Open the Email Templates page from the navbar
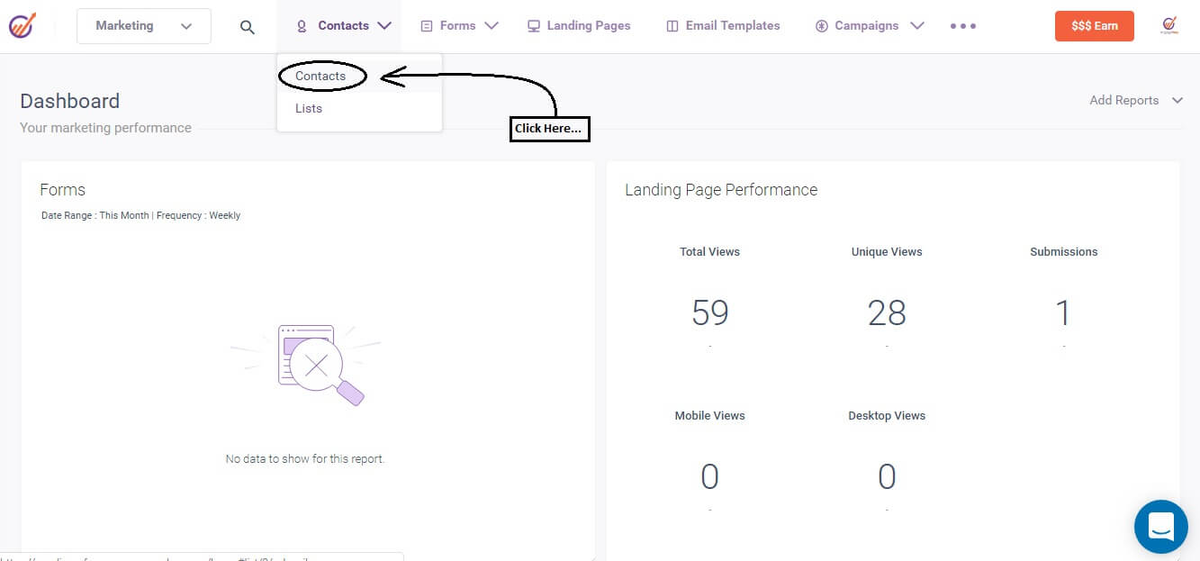This screenshot has height=561, width=1200. click(732, 25)
